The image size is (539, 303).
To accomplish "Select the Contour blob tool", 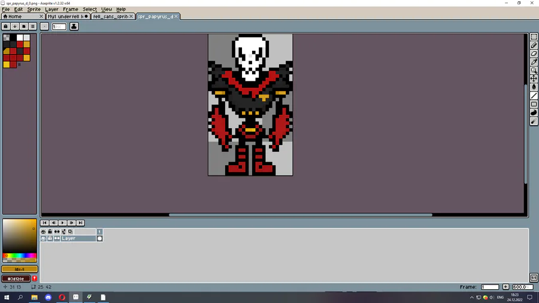I will [534, 113].
